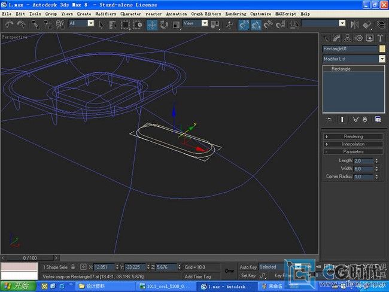Screen dimensions: 389x292
Task: Click the Undo arrow icon
Action: (x=10, y=25)
